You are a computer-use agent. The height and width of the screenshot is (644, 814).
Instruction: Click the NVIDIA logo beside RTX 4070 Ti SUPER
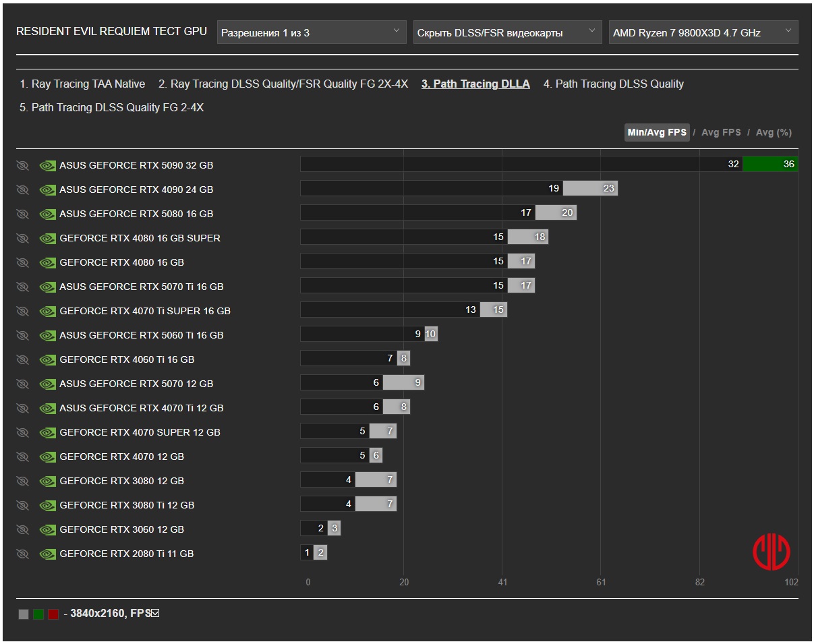click(x=47, y=311)
